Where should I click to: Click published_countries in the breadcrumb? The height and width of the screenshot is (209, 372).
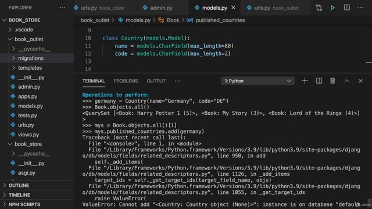tap(220, 20)
